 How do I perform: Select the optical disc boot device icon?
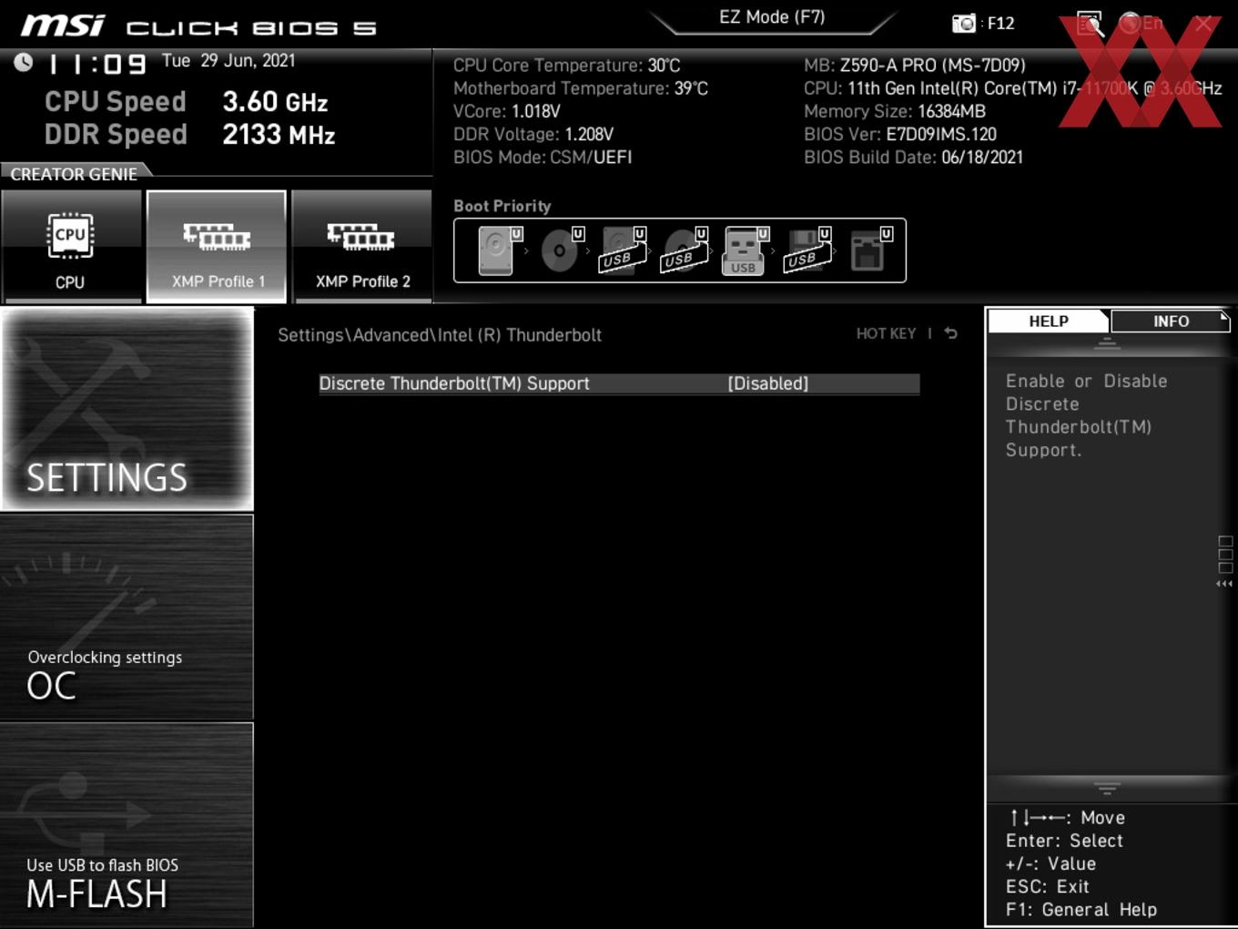click(x=561, y=250)
